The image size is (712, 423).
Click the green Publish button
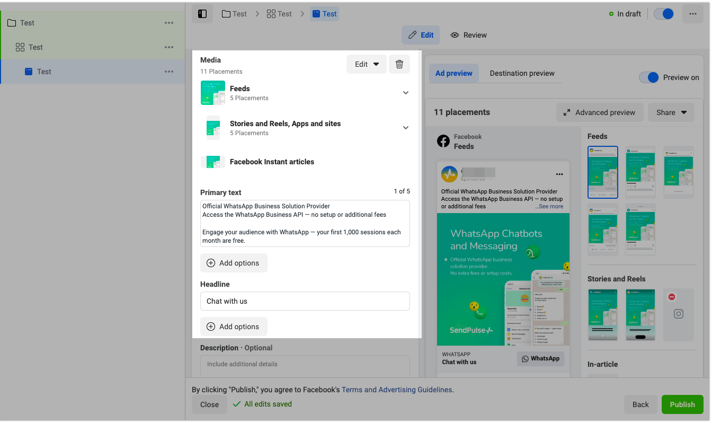tap(682, 404)
